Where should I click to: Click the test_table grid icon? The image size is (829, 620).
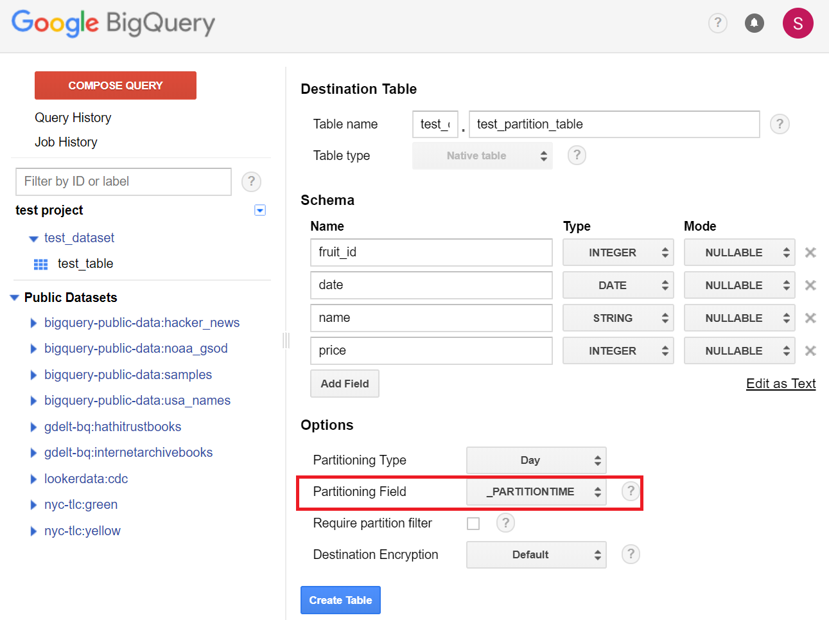(40, 264)
